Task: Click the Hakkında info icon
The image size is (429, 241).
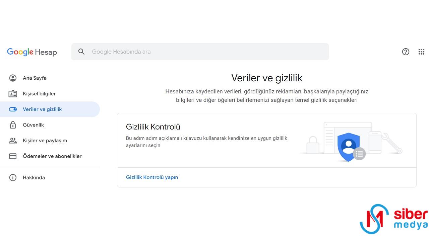Action: pos(13,178)
